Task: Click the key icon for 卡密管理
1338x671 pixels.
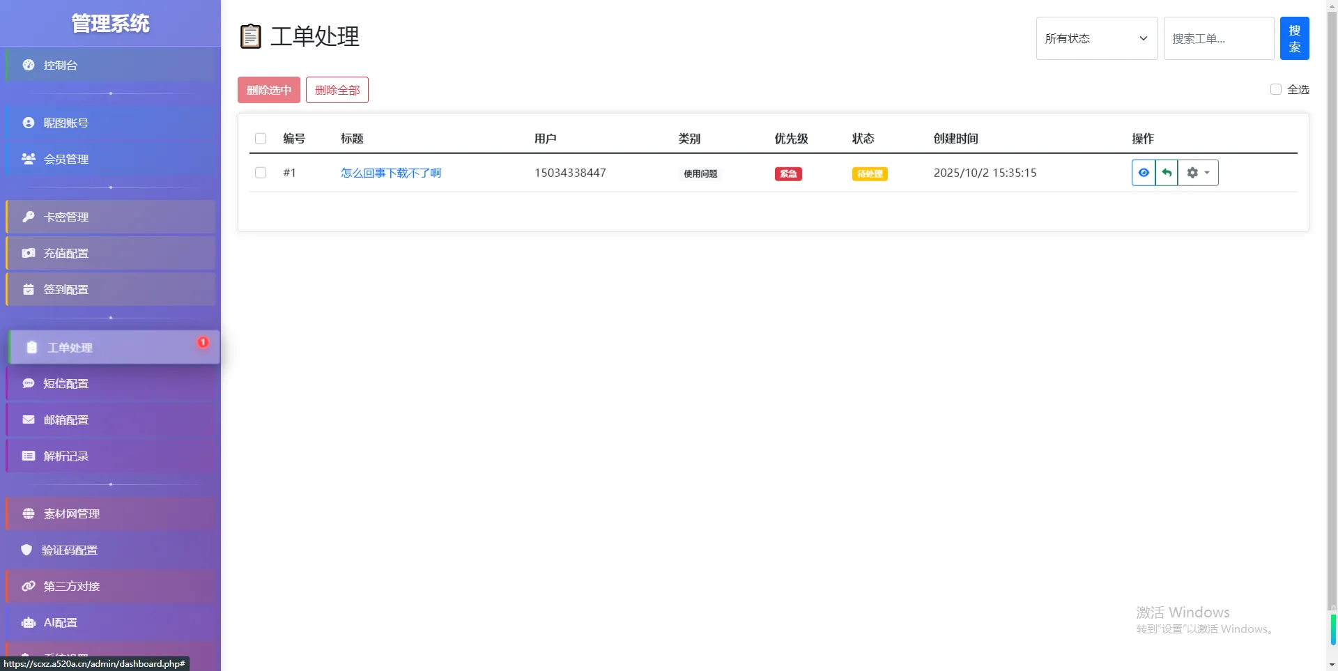Action: [x=29, y=217]
